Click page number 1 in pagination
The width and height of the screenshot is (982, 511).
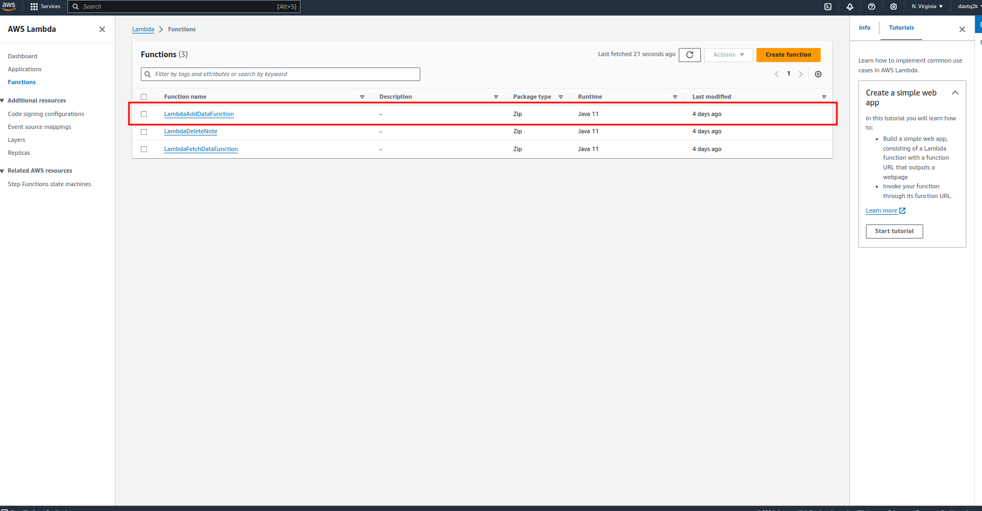pyautogui.click(x=788, y=74)
